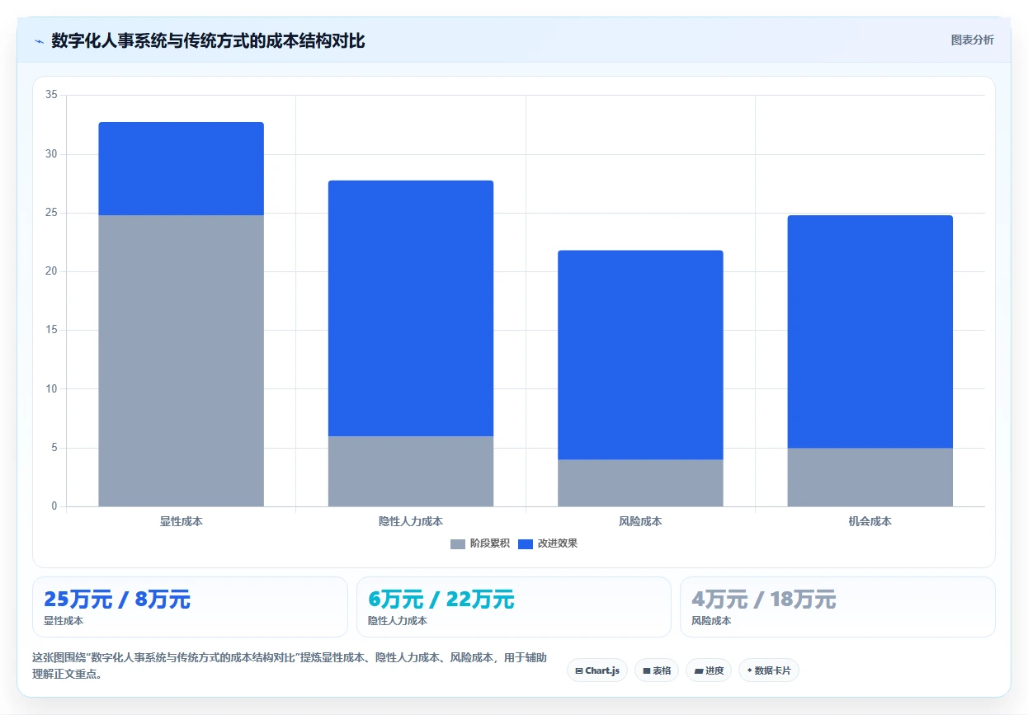Click the blue 改进效果 legend color box
Image resolution: width=1028 pixels, height=715 pixels.
tap(526, 544)
